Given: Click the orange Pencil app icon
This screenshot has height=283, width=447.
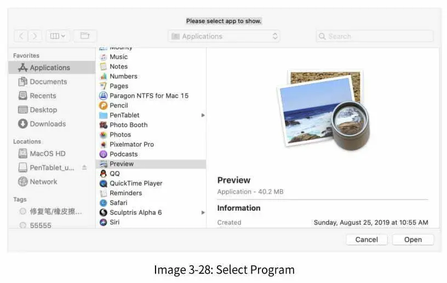Looking at the screenshot, I should [x=103, y=105].
